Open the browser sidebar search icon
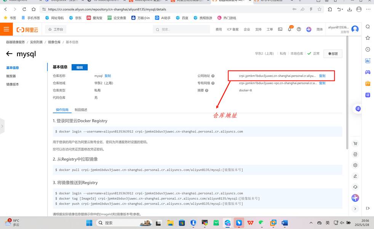 pos(368,27)
